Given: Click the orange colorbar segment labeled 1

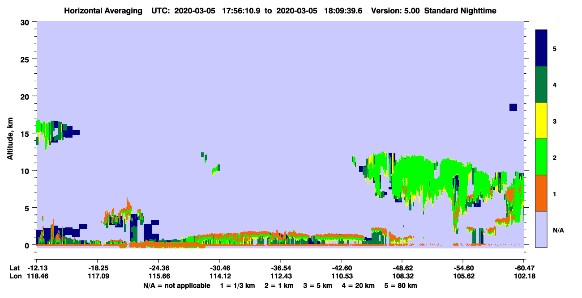Looking at the screenshot, I should click(x=541, y=193).
